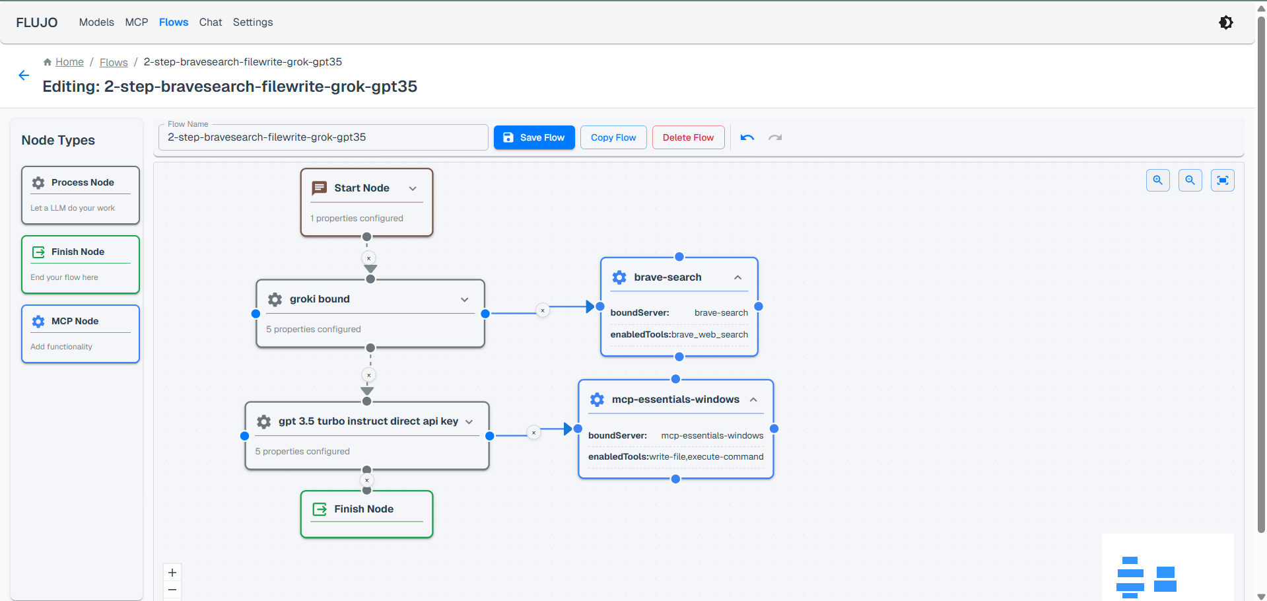
Task: Switch to the Chat page
Action: [211, 22]
